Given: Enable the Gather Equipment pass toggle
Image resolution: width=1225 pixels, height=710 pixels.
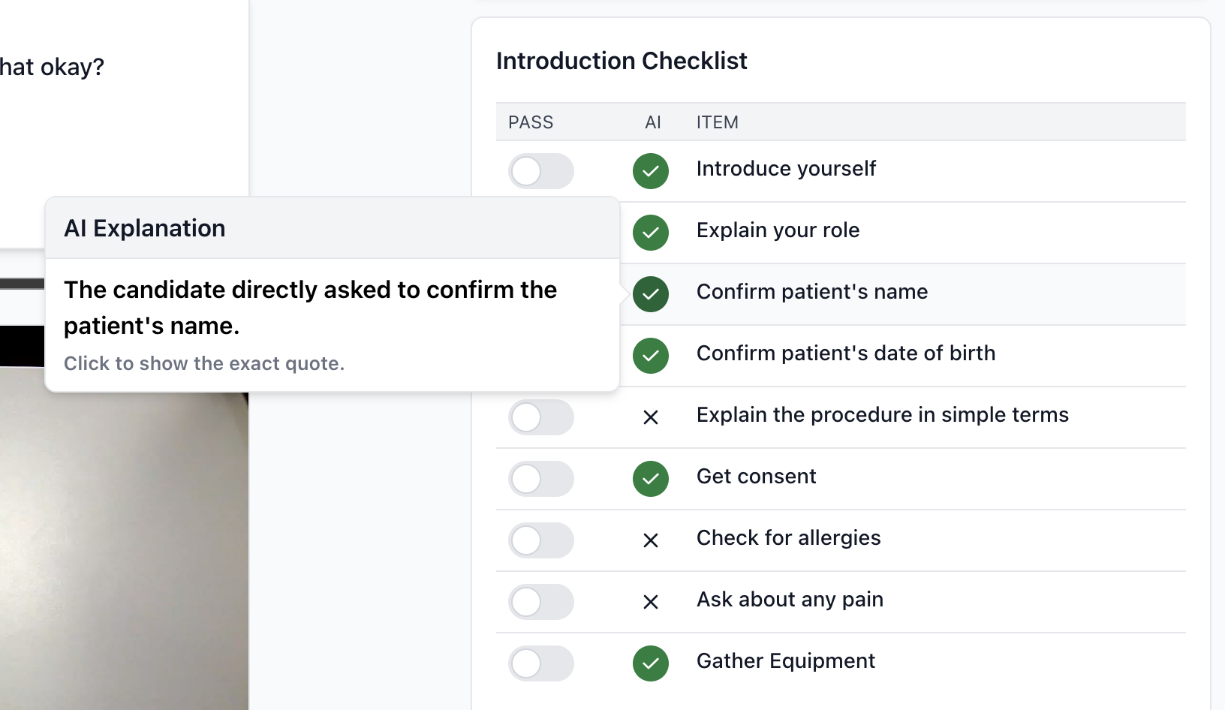Looking at the screenshot, I should point(540,663).
